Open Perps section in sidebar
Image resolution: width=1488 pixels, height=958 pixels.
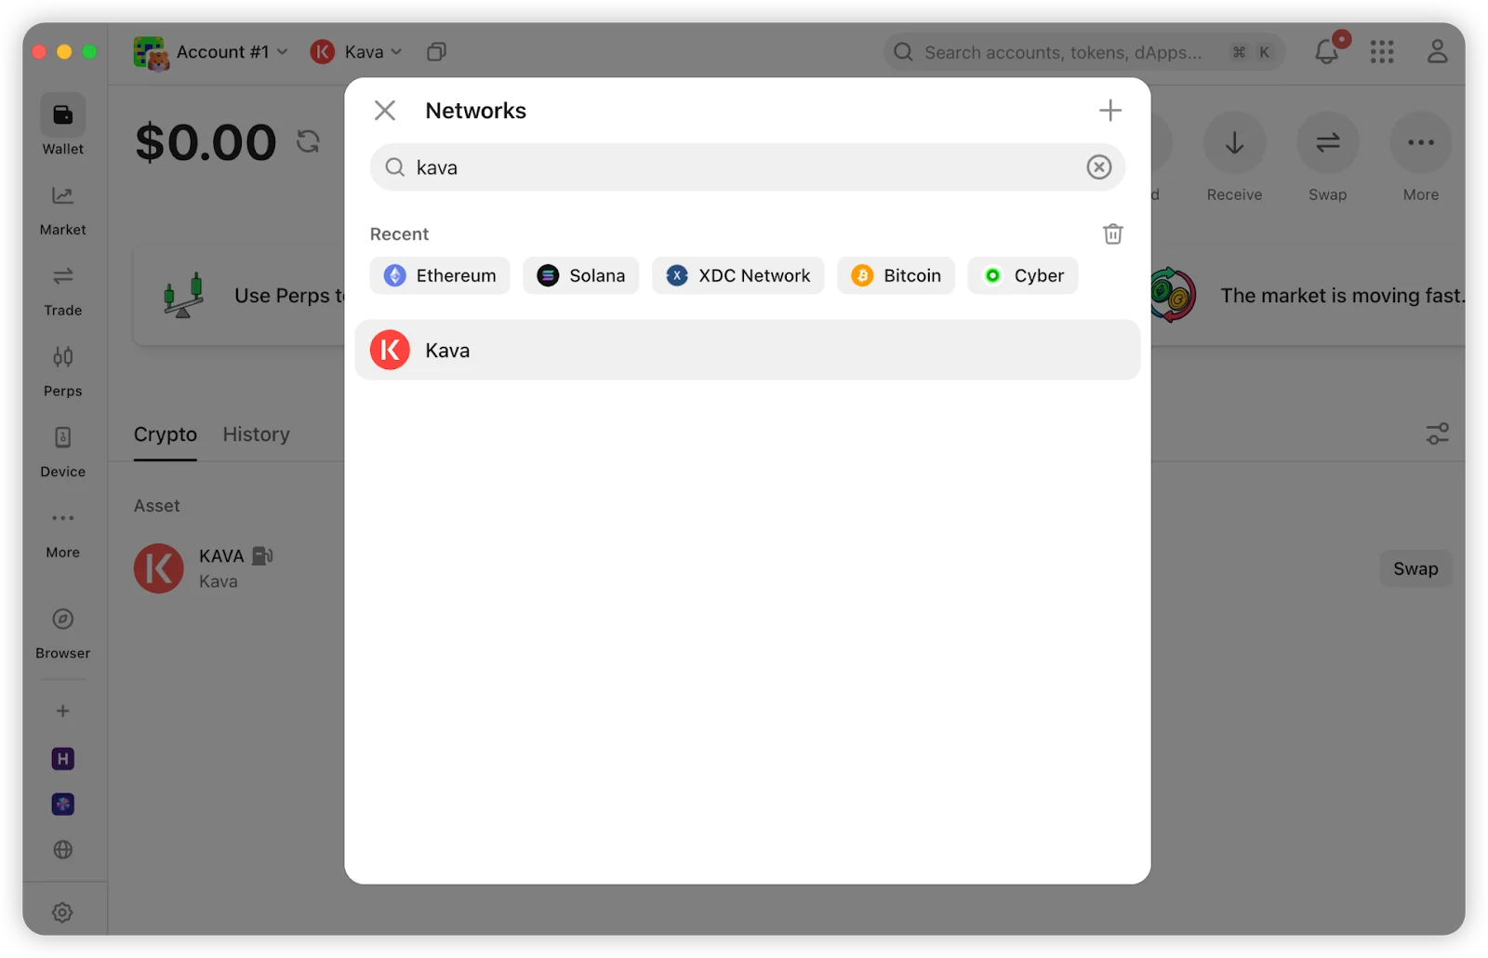62,372
